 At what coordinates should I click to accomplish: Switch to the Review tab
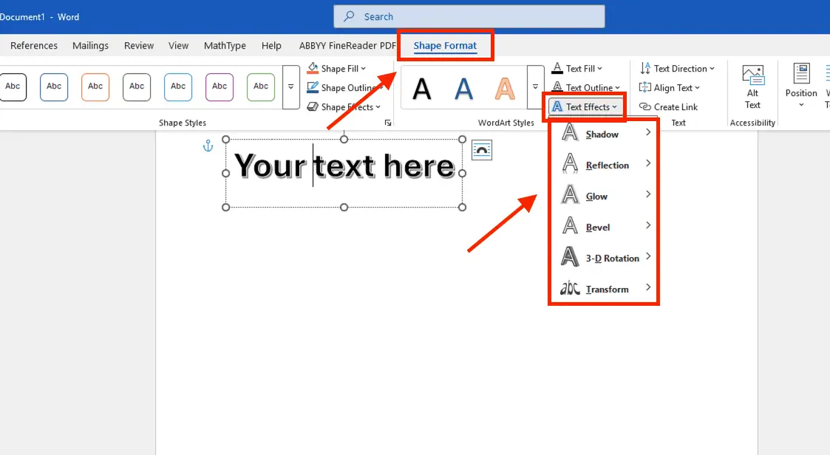click(138, 45)
